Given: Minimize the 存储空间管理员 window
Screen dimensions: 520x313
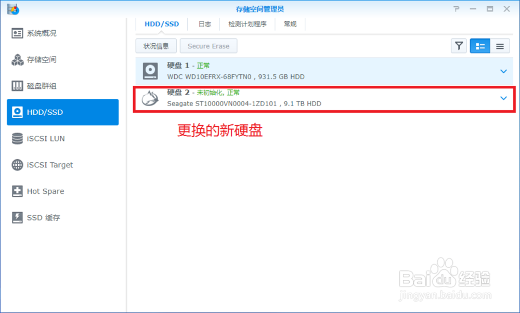Looking at the screenshot, I should click(473, 9).
